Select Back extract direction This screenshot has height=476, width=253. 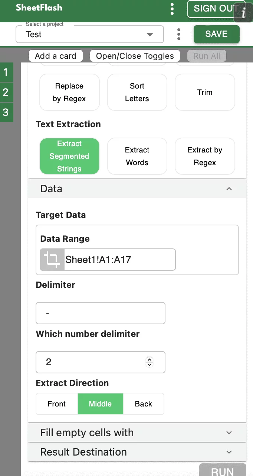coord(144,404)
